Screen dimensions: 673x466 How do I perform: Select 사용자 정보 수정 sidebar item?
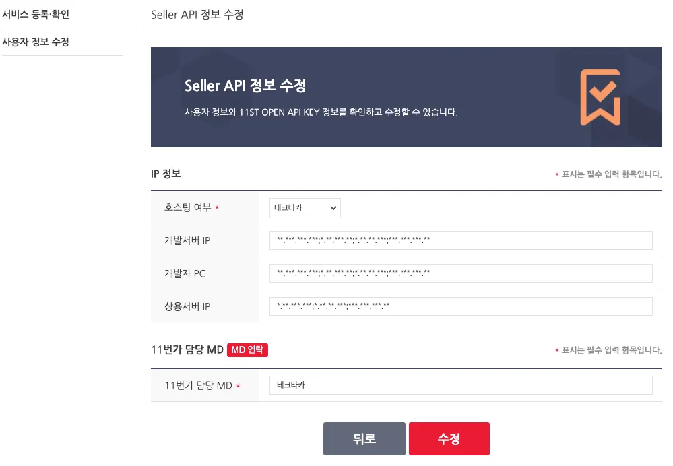click(36, 42)
